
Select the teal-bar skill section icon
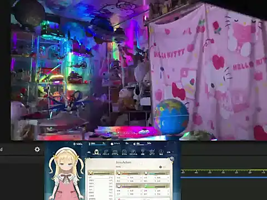pyautogui.click(x=146, y=173)
